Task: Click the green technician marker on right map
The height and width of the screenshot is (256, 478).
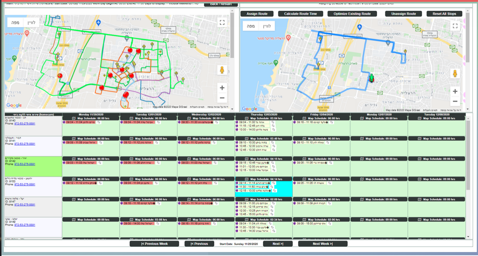Action: (x=372, y=78)
